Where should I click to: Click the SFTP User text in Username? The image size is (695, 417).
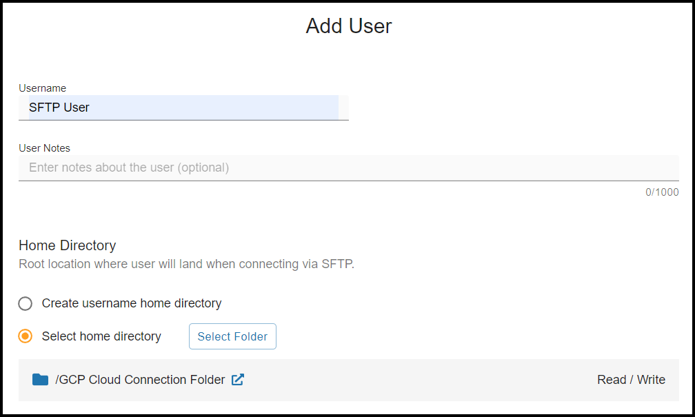[x=59, y=108]
